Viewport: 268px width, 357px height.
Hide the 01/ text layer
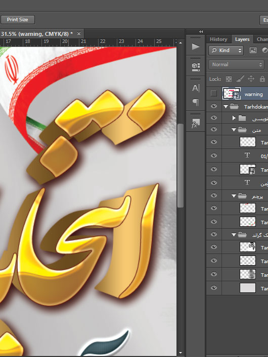(x=214, y=156)
